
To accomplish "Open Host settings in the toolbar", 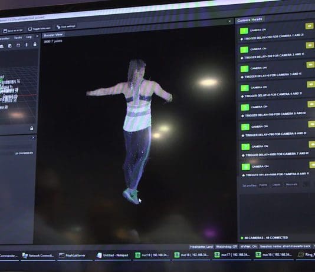I will [x=66, y=26].
